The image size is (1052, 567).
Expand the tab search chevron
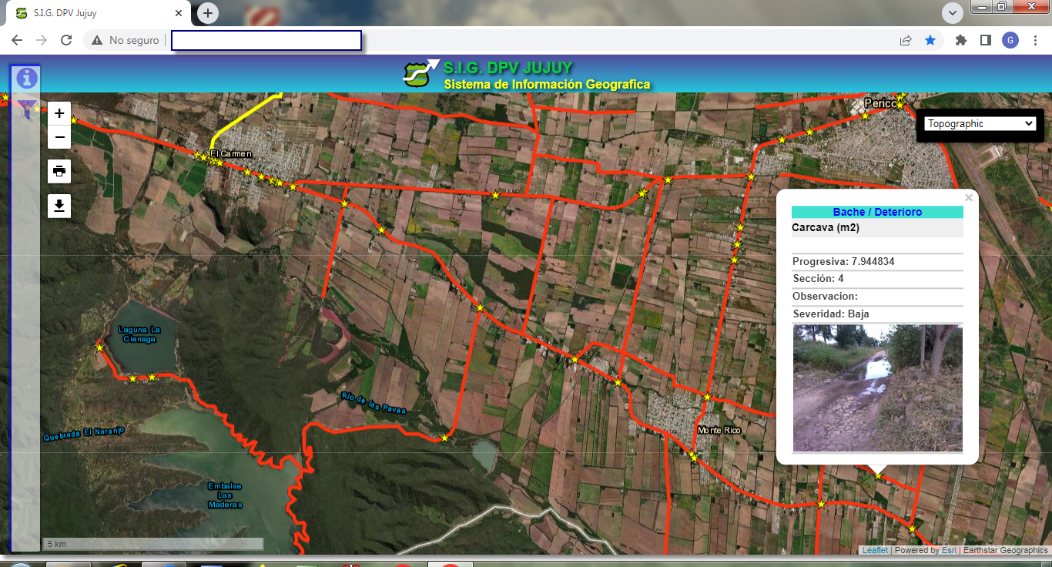point(953,12)
